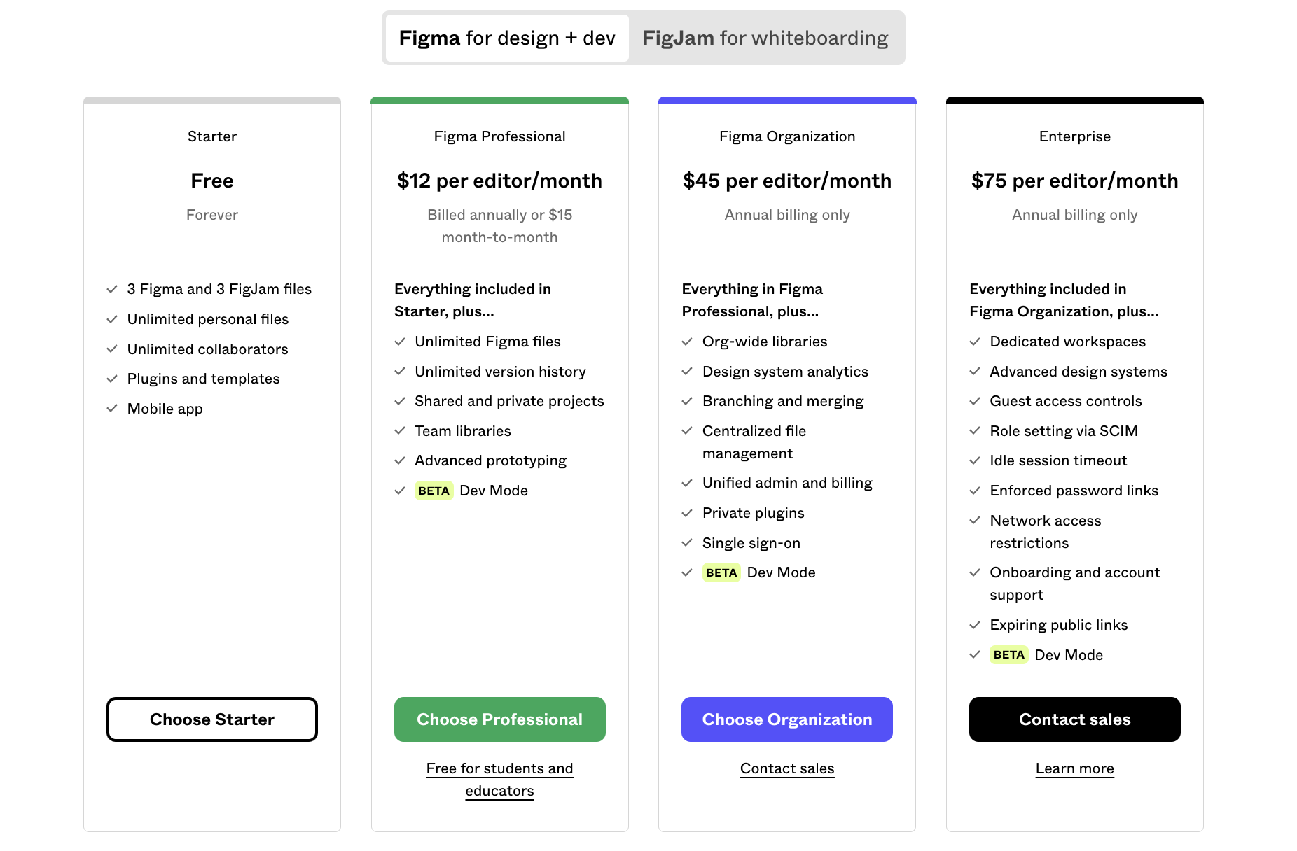Click checkmark beside Single sign-on

tap(687, 543)
